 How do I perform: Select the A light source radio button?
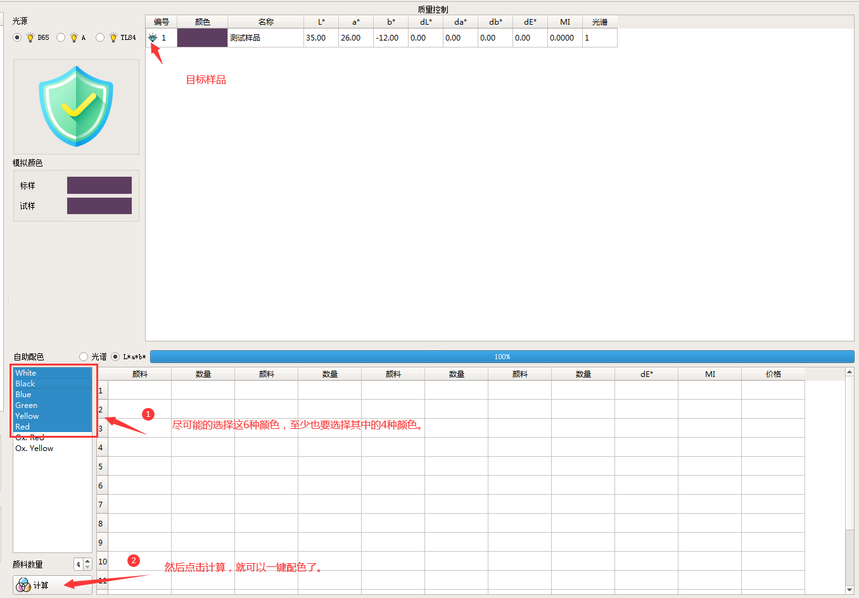coord(61,38)
